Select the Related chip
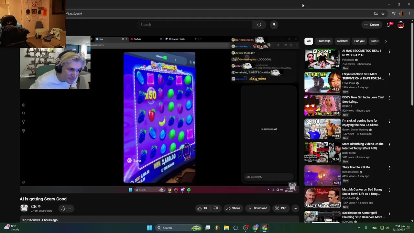Viewport: 414px width, 233px height. [x=342, y=41]
